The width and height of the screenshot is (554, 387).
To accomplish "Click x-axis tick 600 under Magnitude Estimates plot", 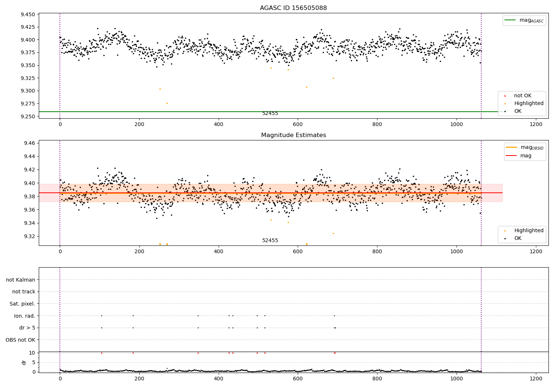I will [298, 252].
